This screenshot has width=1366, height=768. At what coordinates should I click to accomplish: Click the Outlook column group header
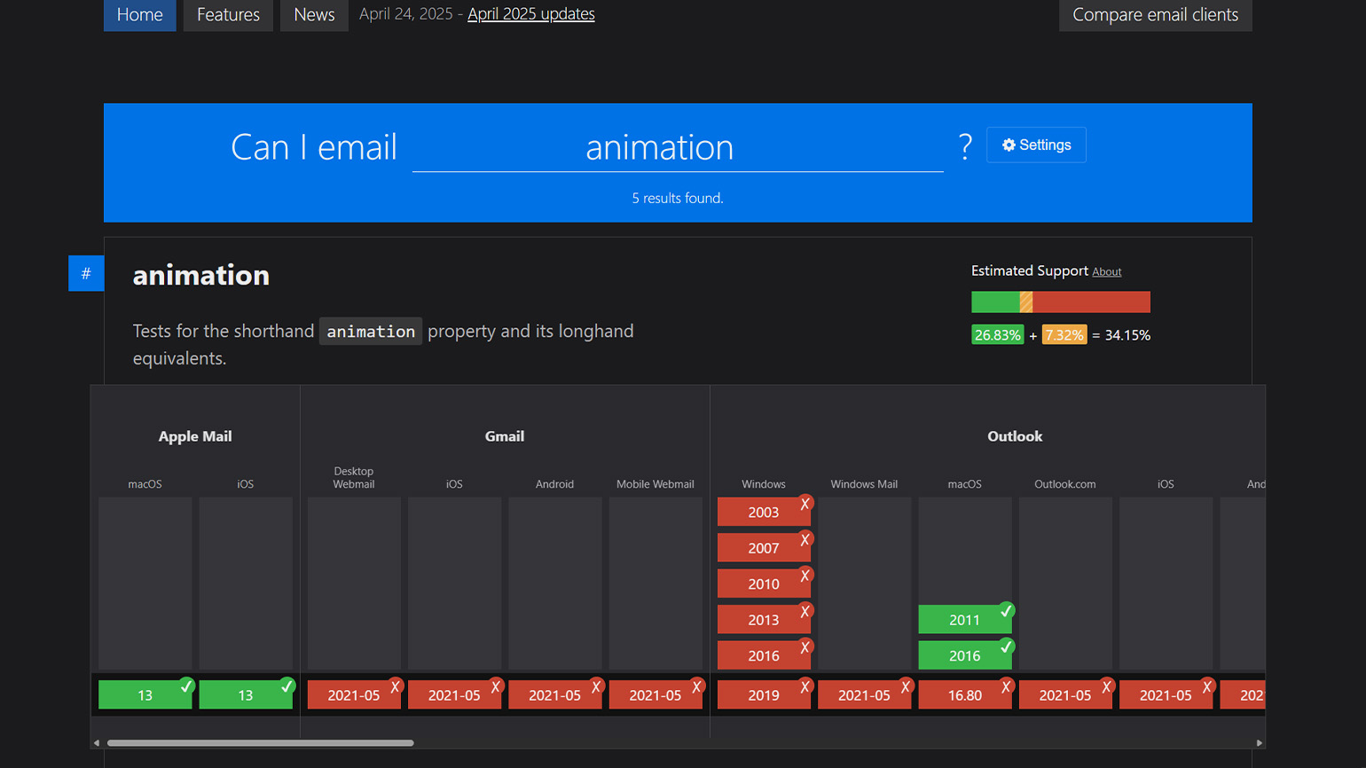click(1015, 436)
